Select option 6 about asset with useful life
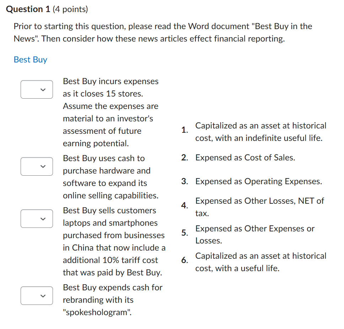Screen dimensions: 344x329 260,262
